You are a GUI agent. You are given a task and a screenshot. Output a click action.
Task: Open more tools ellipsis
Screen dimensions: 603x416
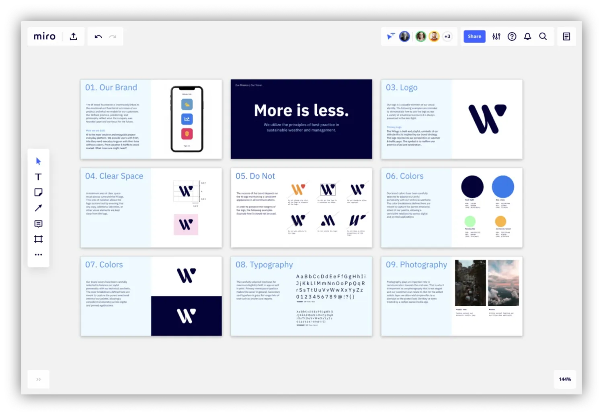click(x=38, y=254)
